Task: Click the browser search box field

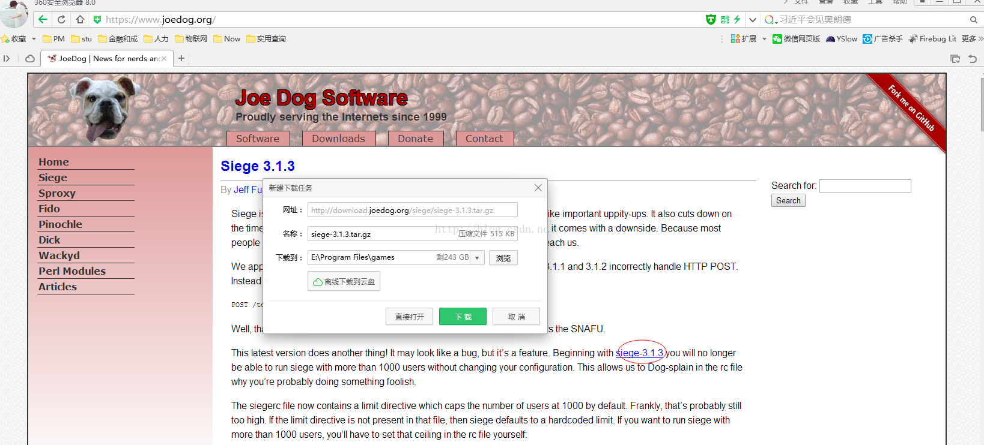Action: 871,20
